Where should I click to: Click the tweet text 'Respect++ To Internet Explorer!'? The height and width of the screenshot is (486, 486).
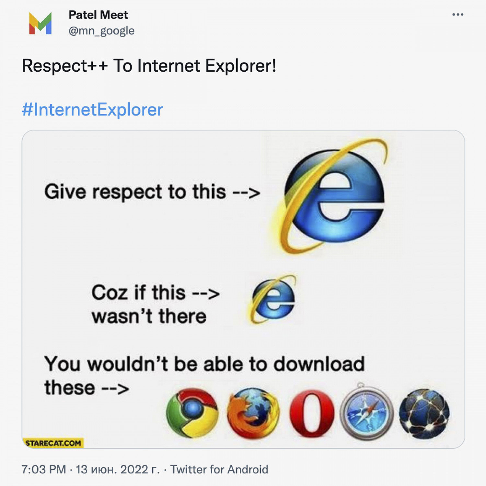(149, 66)
